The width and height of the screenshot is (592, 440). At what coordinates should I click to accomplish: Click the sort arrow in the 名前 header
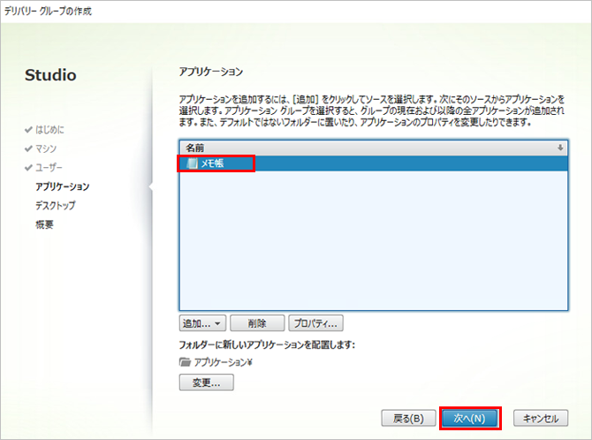point(559,148)
